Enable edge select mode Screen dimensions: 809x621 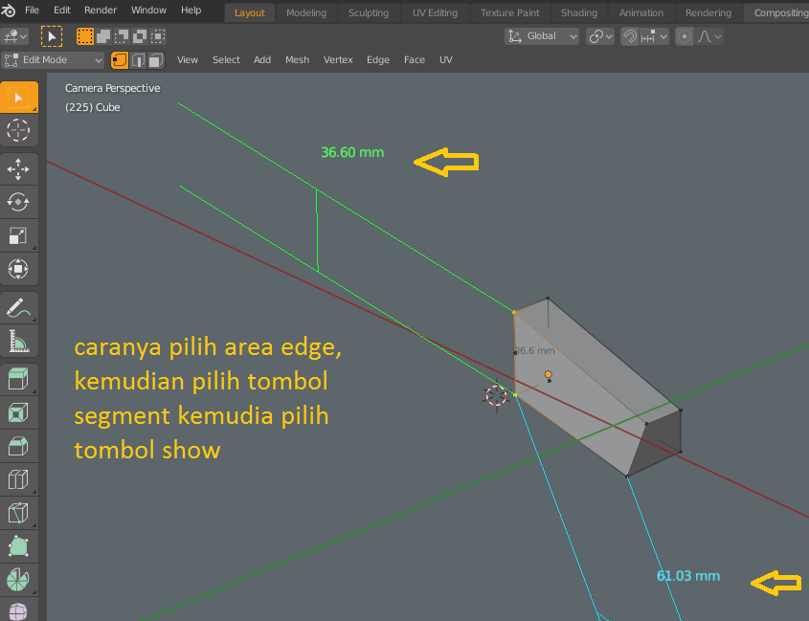coord(138,60)
